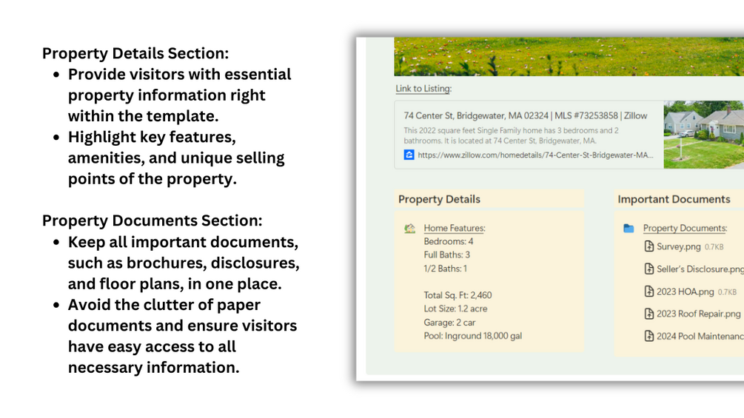This screenshot has width=744, height=418.
Task: Click the Zillow logo icon in the link preview
Action: [409, 155]
